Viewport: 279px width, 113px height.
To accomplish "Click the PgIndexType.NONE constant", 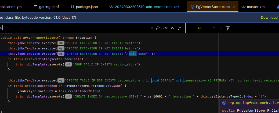I will (x=117, y=86).
